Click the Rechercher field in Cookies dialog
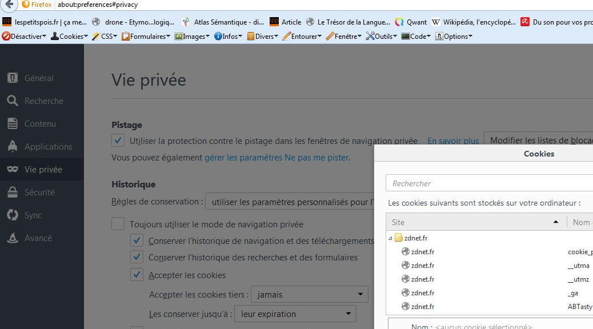 [x=489, y=183]
